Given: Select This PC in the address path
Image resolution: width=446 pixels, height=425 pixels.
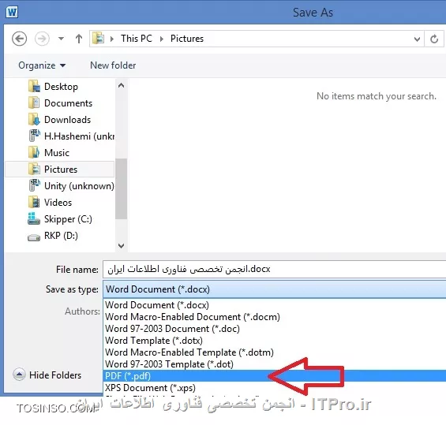Looking at the screenshot, I should (x=137, y=39).
